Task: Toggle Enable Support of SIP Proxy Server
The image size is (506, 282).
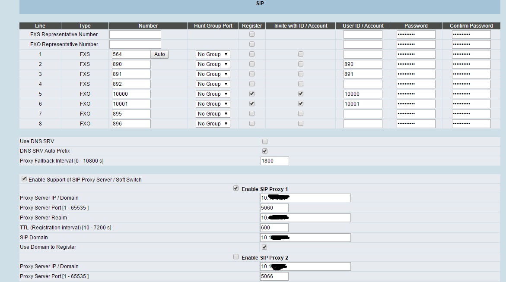Action: pyautogui.click(x=24, y=179)
